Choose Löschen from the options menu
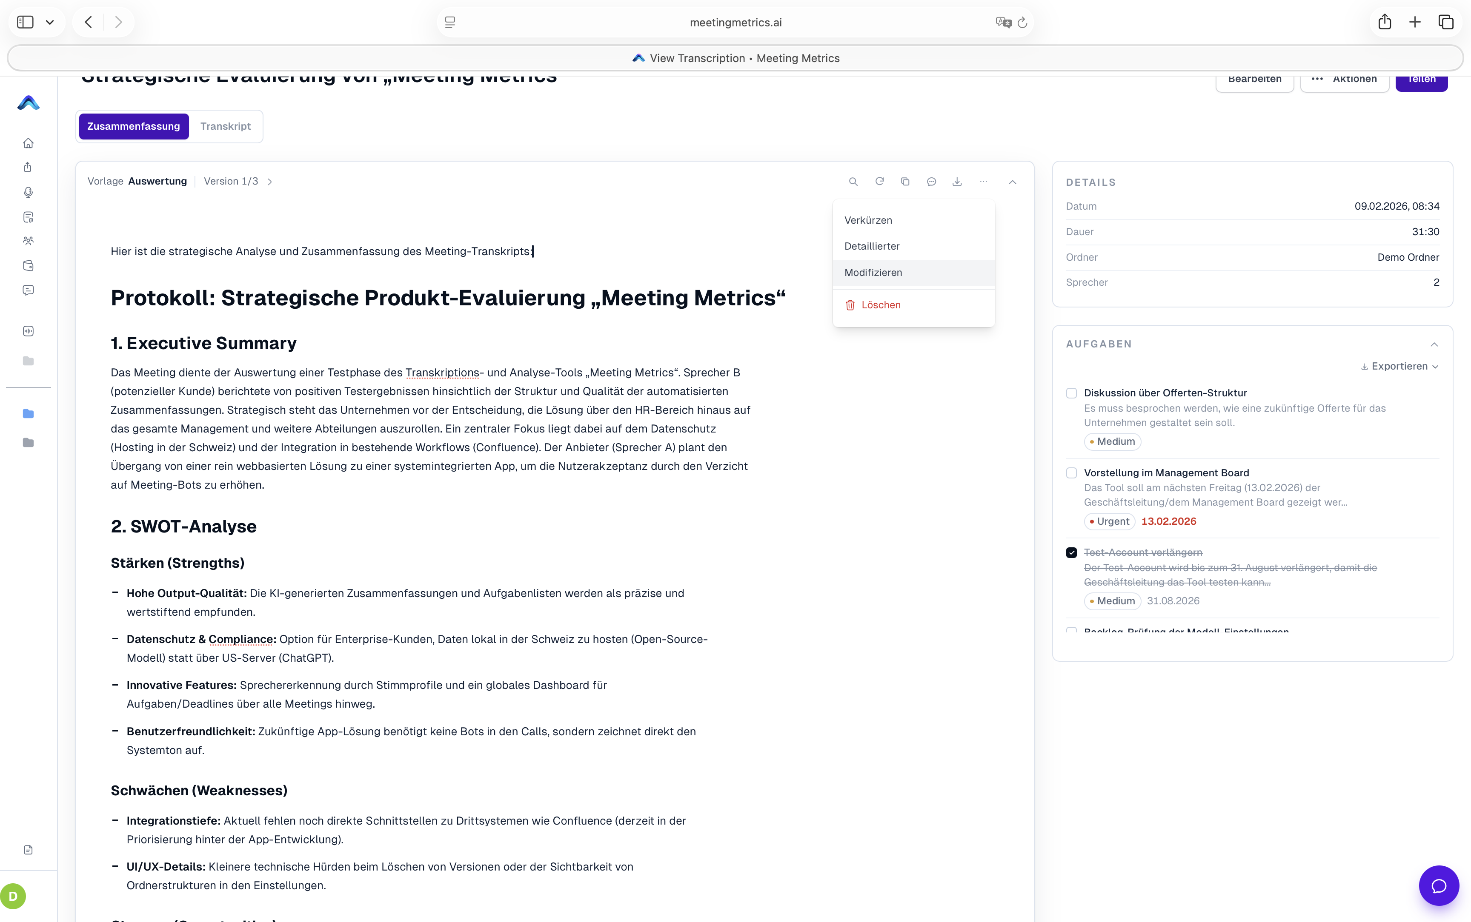Screen dimensions: 1471x922 913,305
